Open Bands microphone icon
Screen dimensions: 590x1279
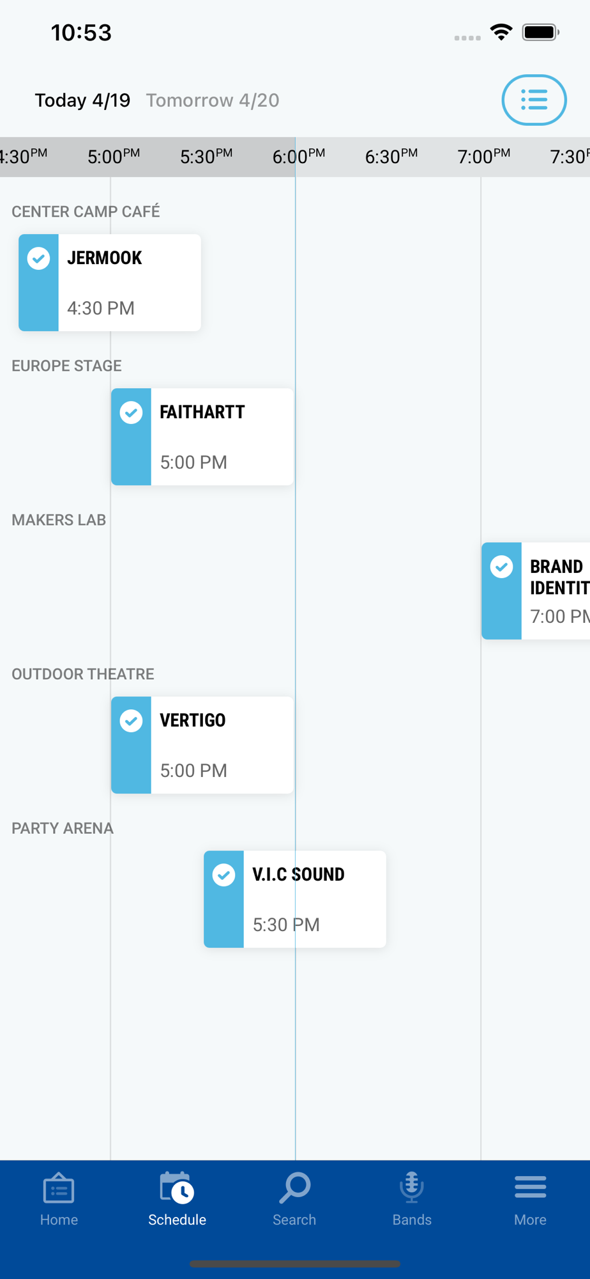coord(412,1188)
